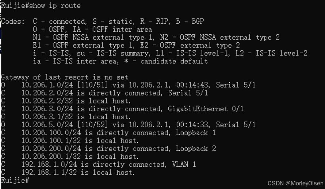The height and width of the screenshot is (189, 325).
Task: Click the 10.206.100.1/32 local host line
Action: click(x=80, y=140)
